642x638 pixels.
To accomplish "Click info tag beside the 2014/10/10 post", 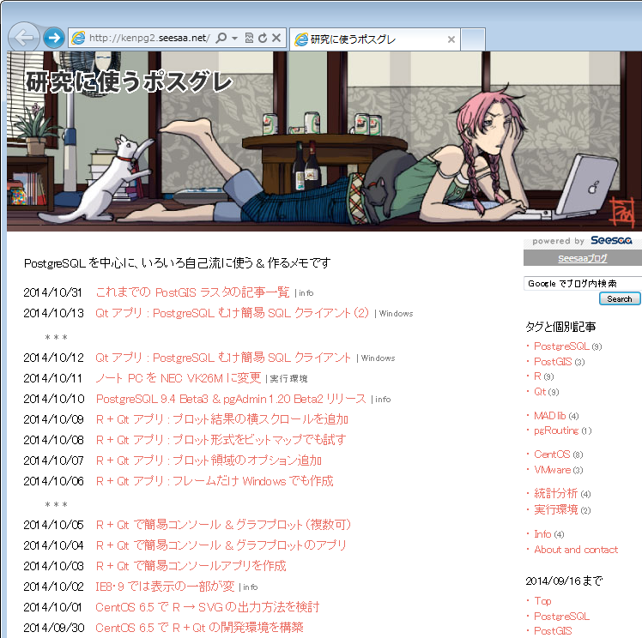I will pyautogui.click(x=383, y=400).
